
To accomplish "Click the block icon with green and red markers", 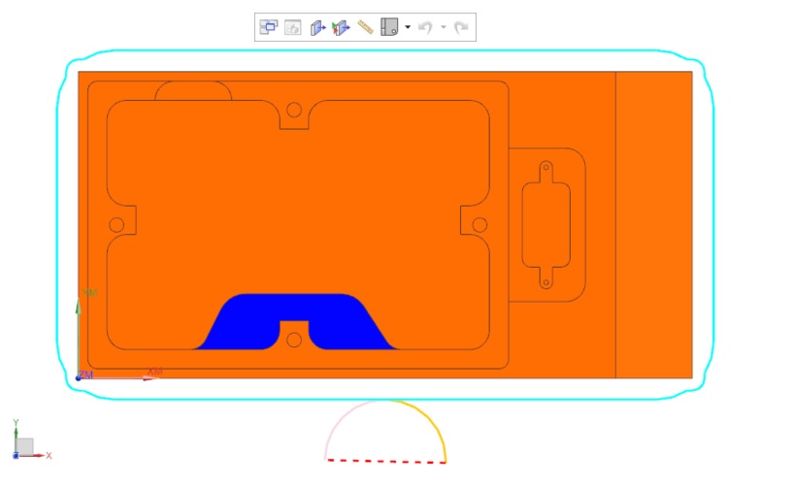I will tap(342, 27).
